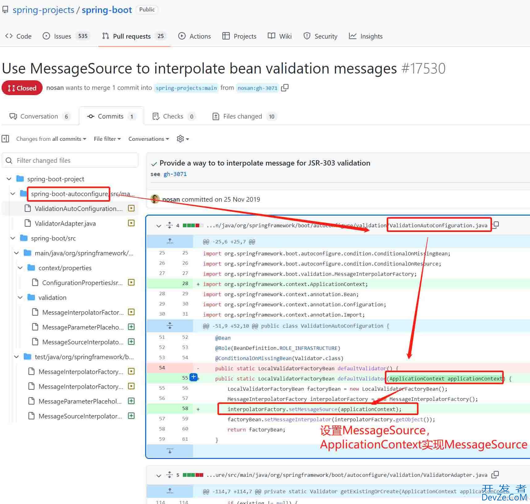
Task: Collapse the test/java/org/springframework folder
Action: [x=16, y=357]
